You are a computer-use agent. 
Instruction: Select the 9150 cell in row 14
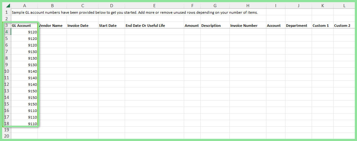tap(24, 97)
